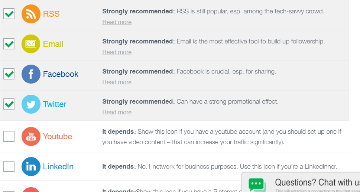This screenshot has width=360, height=192.
Task: Click the blue Facebook icon
Action: 31,74
